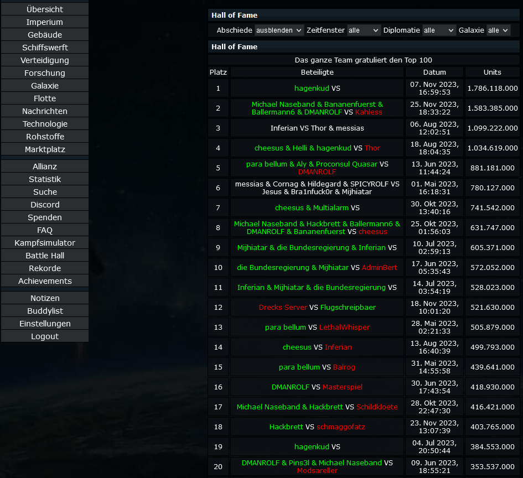Open the Diplomatie filter dropdown
Screen dimensions: 523x478
coord(439,30)
